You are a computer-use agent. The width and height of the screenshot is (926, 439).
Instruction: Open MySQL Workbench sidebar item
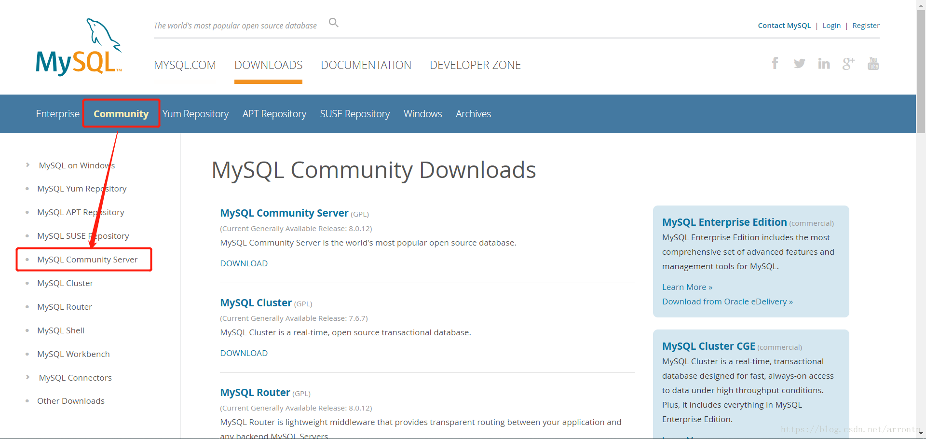73,354
